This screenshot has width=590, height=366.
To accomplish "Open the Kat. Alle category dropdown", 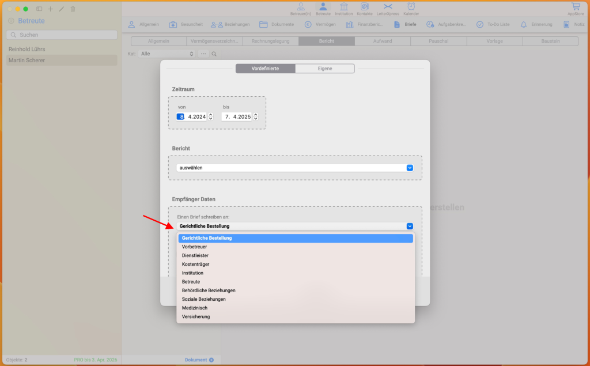I will coord(167,54).
